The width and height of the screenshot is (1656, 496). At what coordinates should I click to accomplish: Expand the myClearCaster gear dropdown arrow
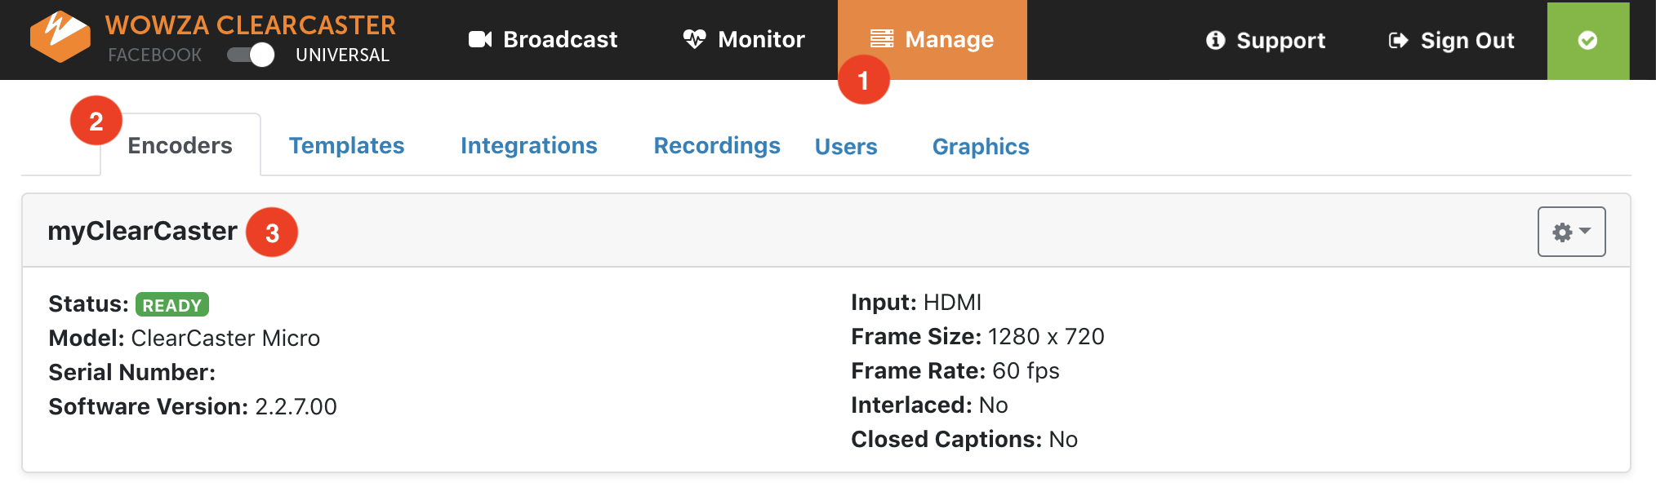[x=1585, y=232]
